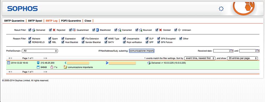Toggle the Bounced result checkbox

[x=137, y=30]
